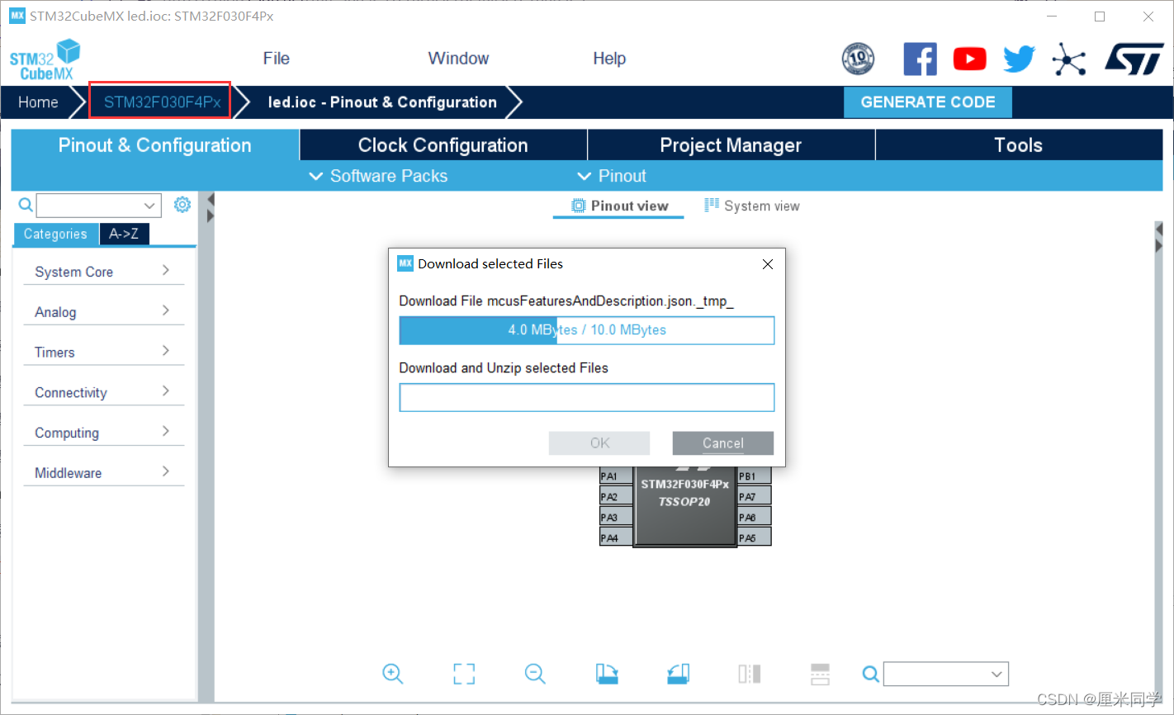Open the gear settings icon in the left panel
This screenshot has width=1174, height=715.
coord(182,205)
